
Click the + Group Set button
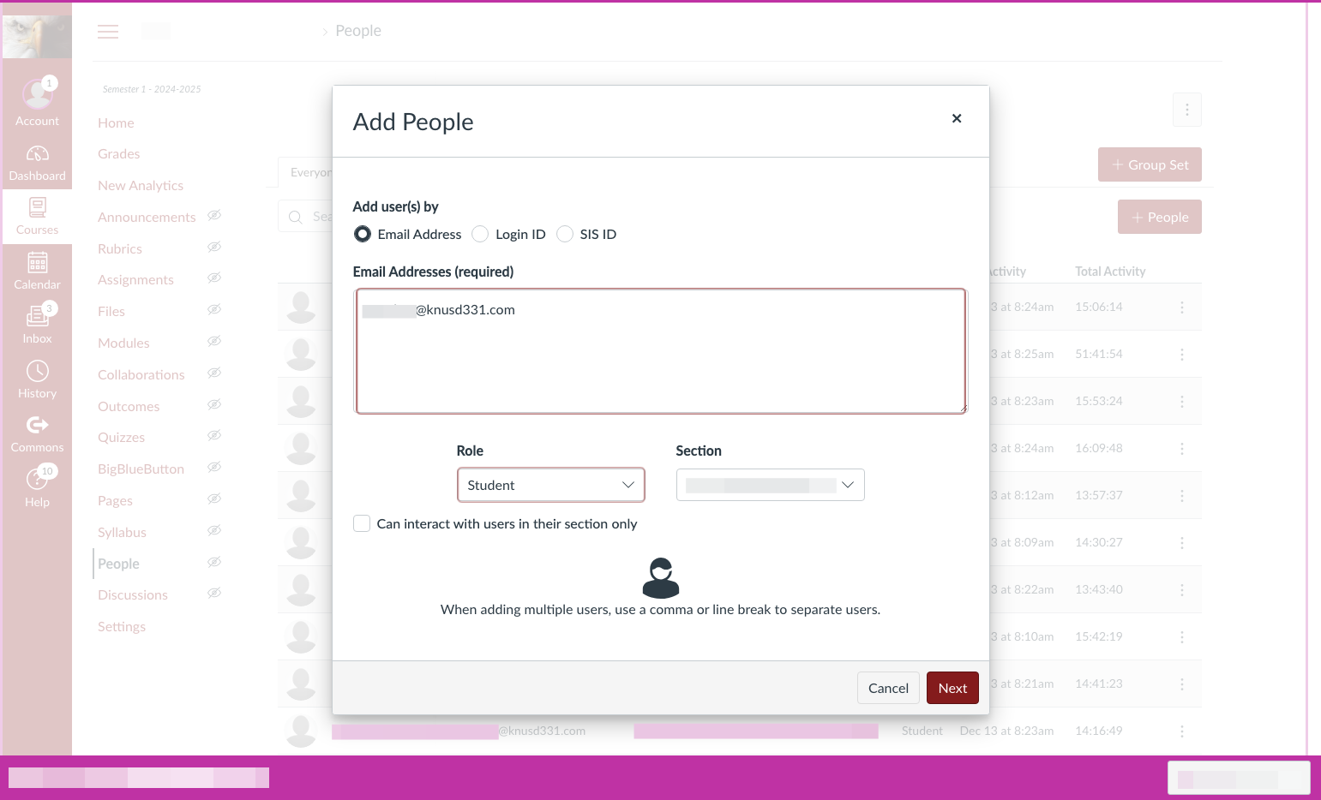(x=1150, y=164)
